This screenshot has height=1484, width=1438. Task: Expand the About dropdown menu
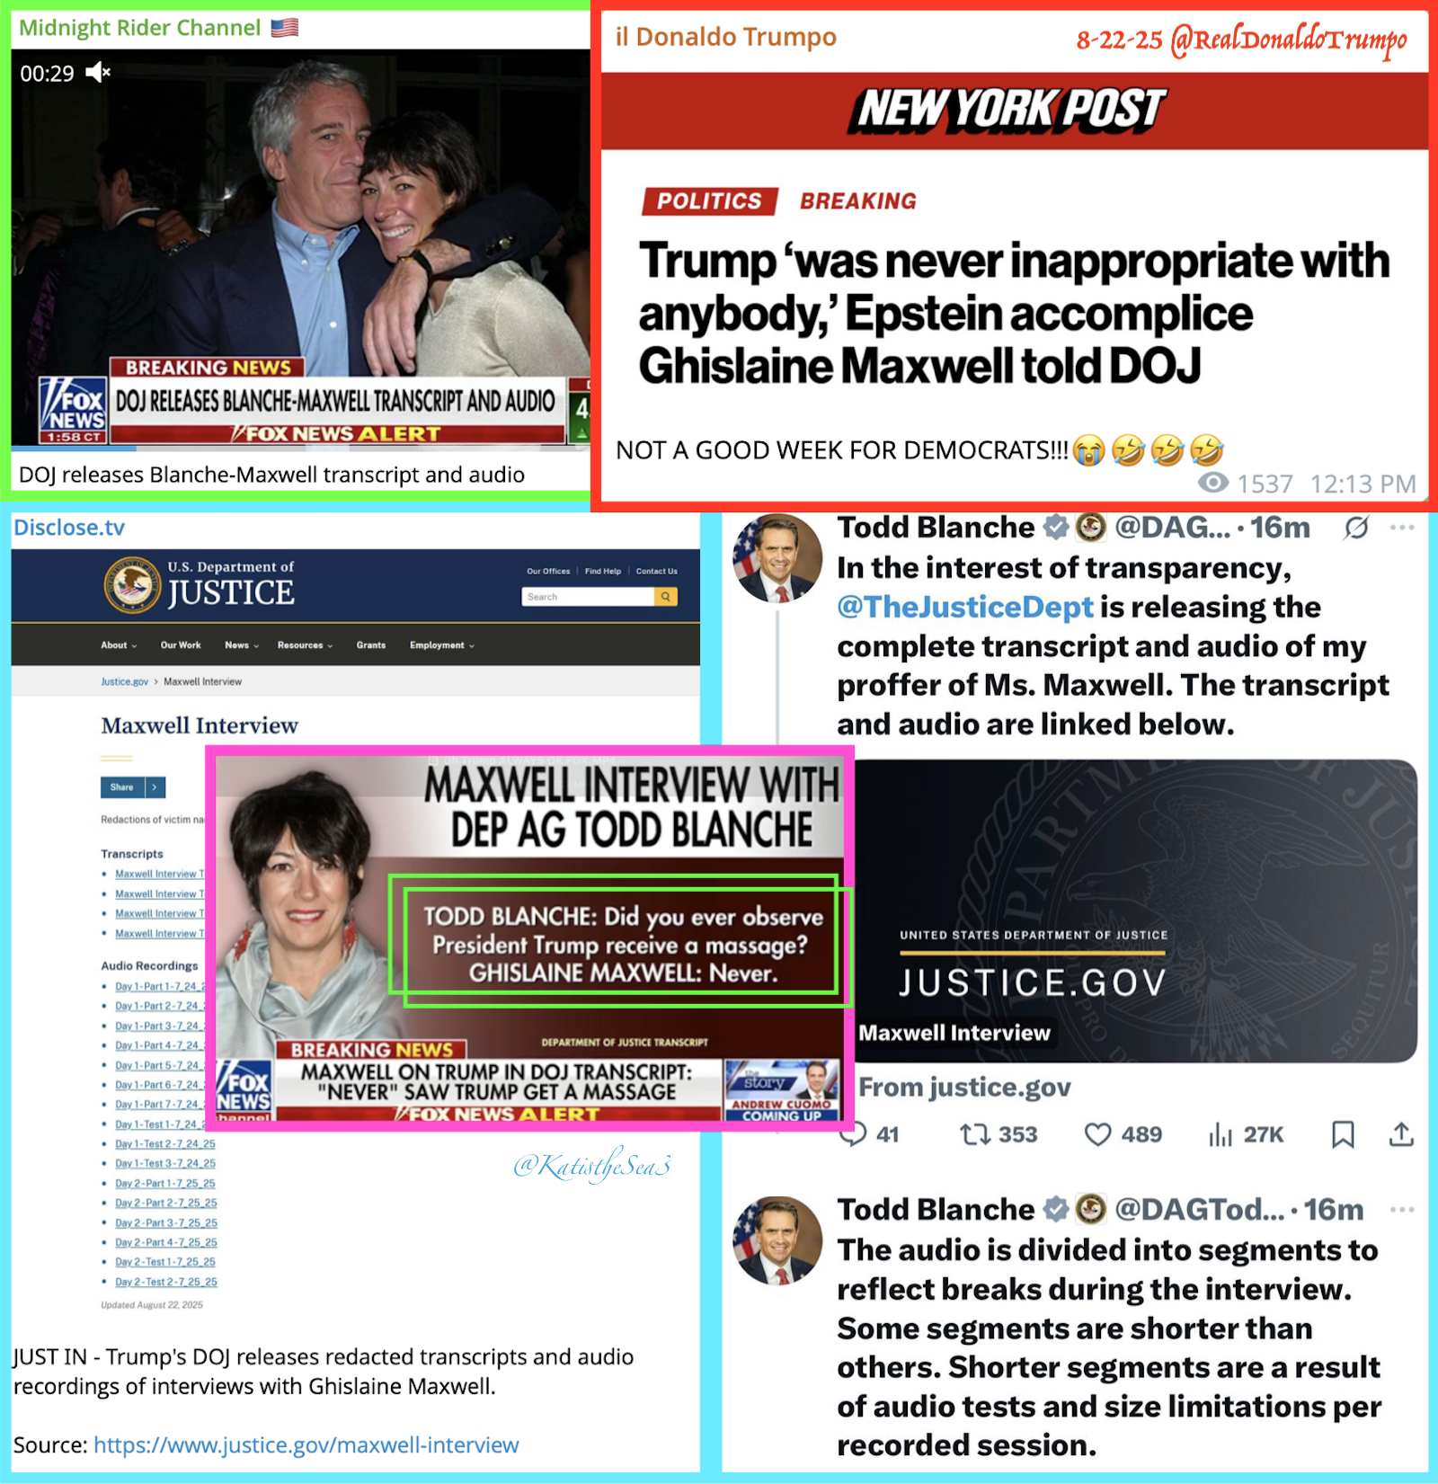pyautogui.click(x=119, y=645)
